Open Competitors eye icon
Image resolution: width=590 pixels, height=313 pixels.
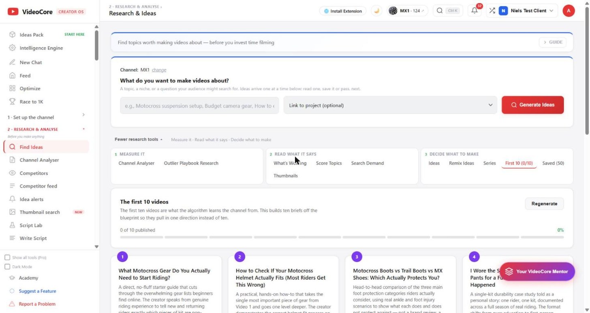point(12,173)
